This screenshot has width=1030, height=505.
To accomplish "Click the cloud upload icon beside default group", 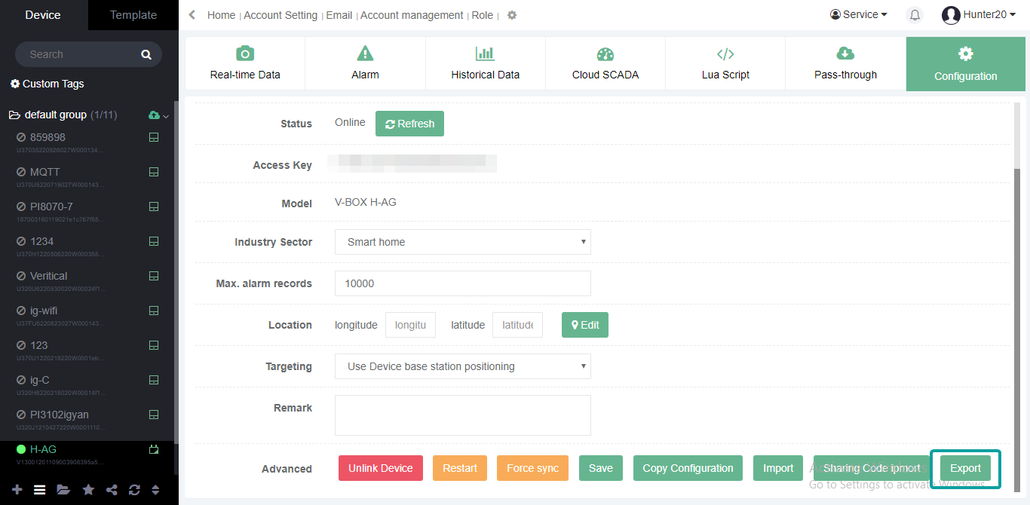I will 155,115.
